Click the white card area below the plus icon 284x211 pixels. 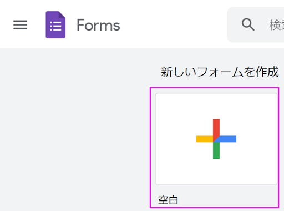pyautogui.click(x=216, y=172)
